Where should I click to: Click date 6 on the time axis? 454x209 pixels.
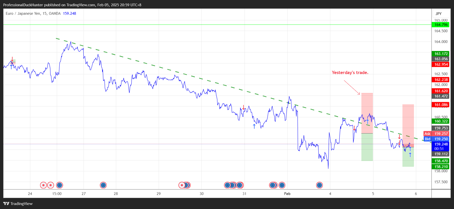(x=416, y=194)
